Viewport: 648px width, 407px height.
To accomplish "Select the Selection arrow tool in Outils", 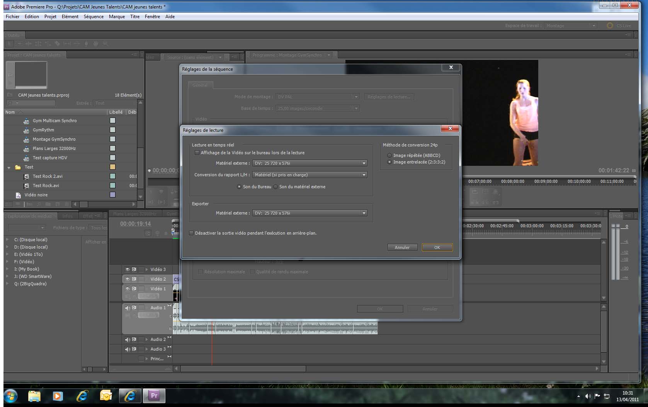I will pyautogui.click(x=10, y=44).
